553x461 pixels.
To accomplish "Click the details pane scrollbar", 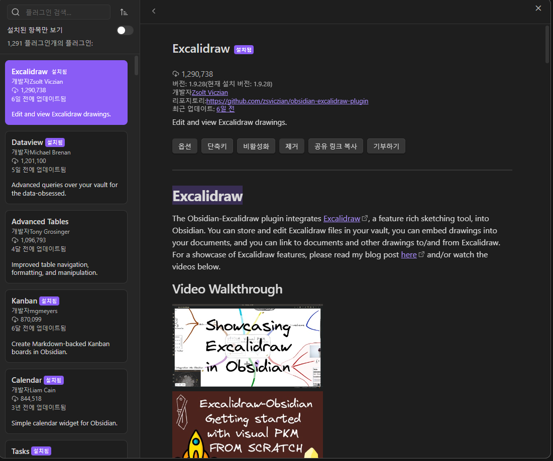I will coord(547,45).
